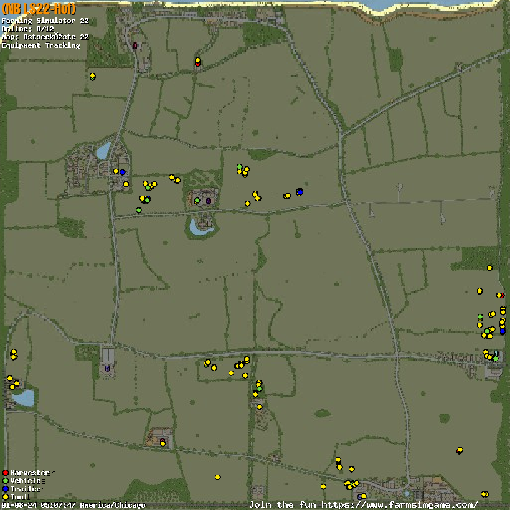Click the Equipment Tracking label

pos(40,45)
